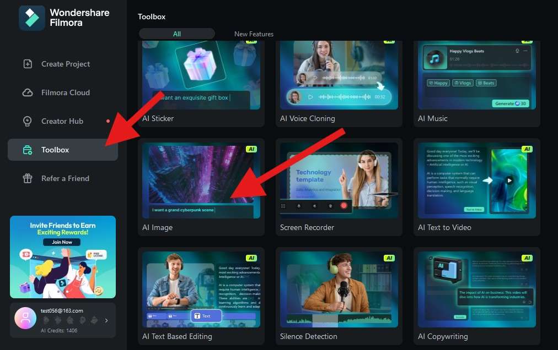Click the Toolbox page heading
The image size is (558, 350).
[152, 17]
